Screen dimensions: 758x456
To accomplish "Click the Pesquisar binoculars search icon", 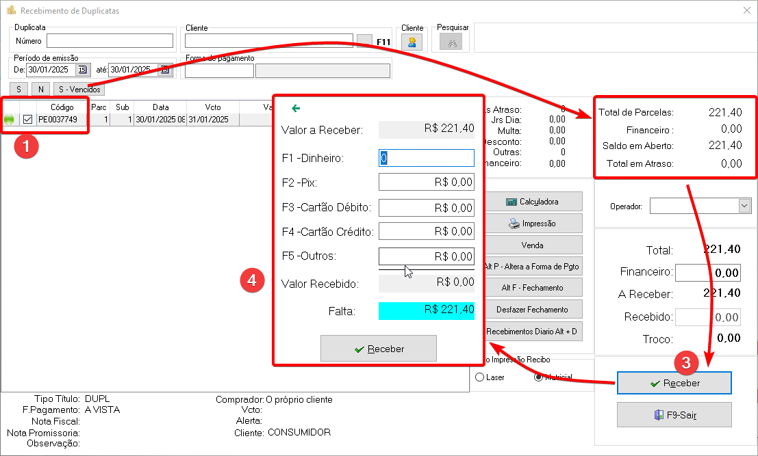I will tap(451, 42).
